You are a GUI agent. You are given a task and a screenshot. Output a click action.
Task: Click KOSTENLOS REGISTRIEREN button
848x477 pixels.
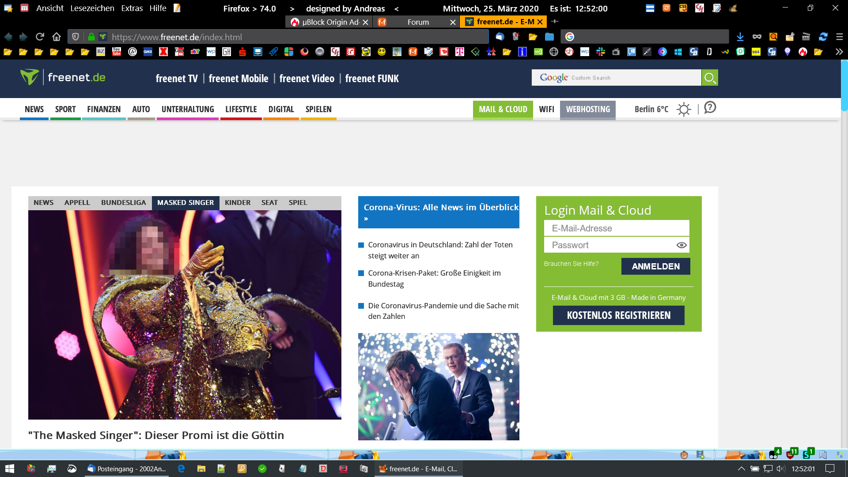point(618,315)
